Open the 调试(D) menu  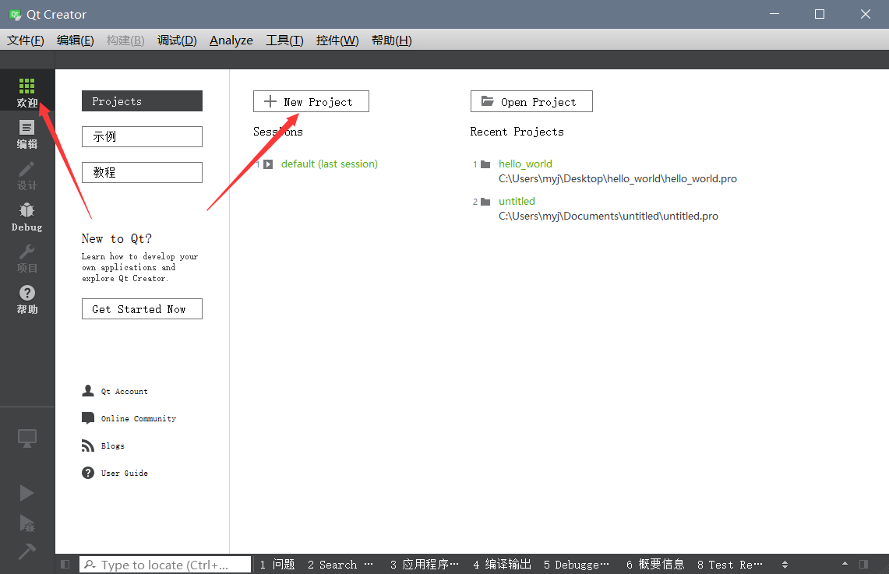(x=177, y=40)
